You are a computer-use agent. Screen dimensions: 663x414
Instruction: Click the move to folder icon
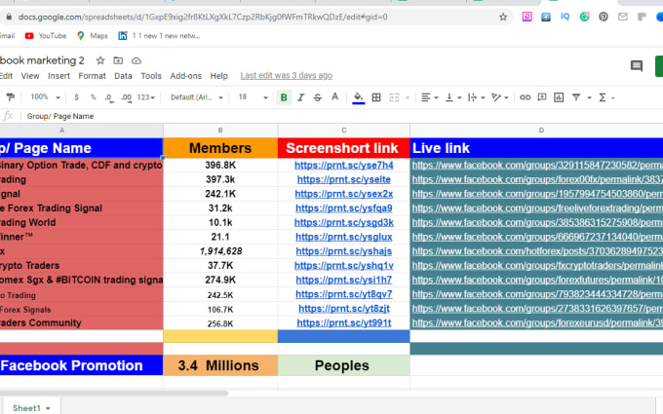pyautogui.click(x=118, y=60)
